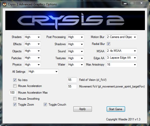Click the 'Movement FoV (pl_movement.power_sprint_targetFov)' label
Screen dimensions: 150x126
pyautogui.click(x=112, y=86)
